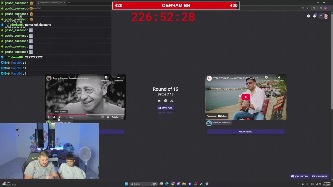Click Share arrow on left video

click(x=118, y=77)
